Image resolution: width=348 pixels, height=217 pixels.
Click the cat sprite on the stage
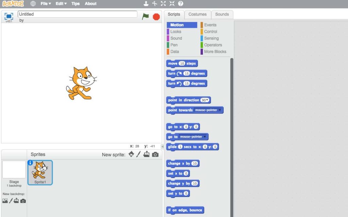tap(81, 83)
